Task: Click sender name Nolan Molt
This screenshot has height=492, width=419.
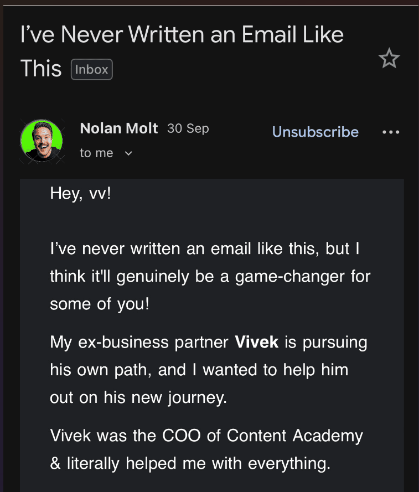Action: [x=119, y=129]
